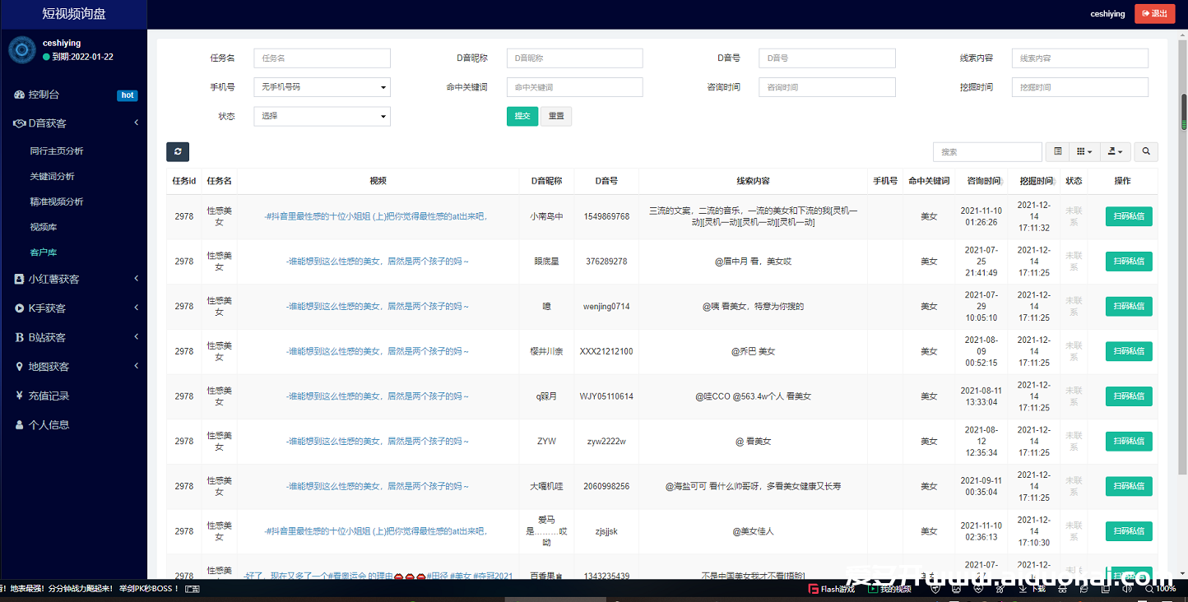Click 扫码私信 for wenjing0714 row
Screen dimensions: 1188x602
pyautogui.click(x=1129, y=306)
